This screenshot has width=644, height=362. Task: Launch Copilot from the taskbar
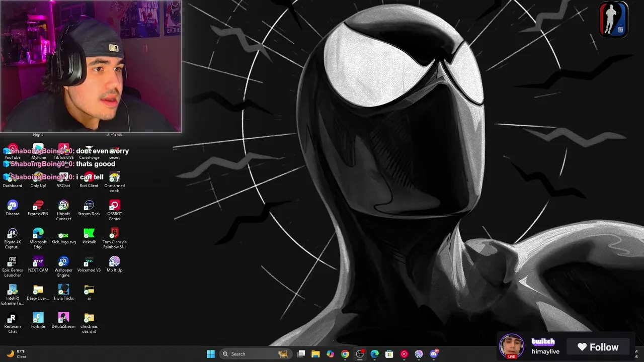[x=330, y=354]
